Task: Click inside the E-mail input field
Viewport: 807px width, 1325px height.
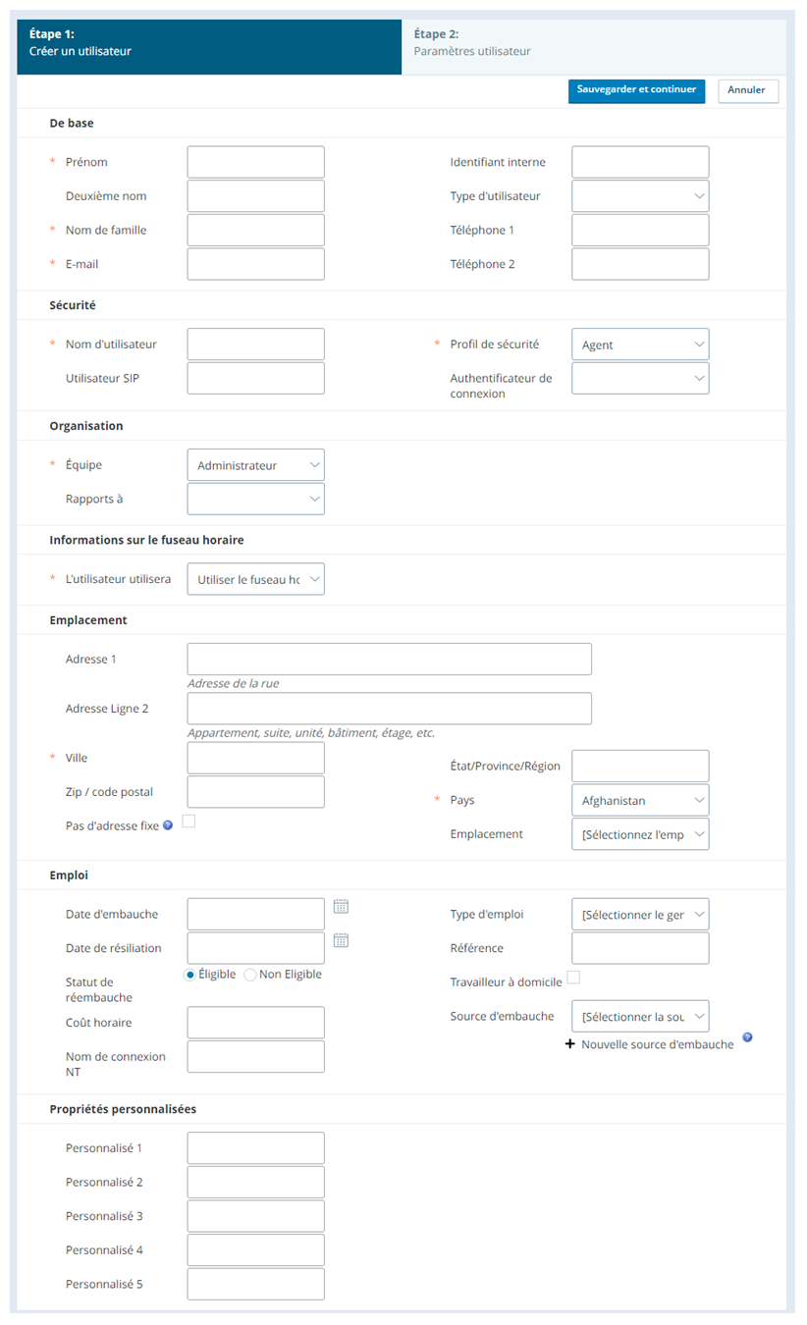Action: 255,263
